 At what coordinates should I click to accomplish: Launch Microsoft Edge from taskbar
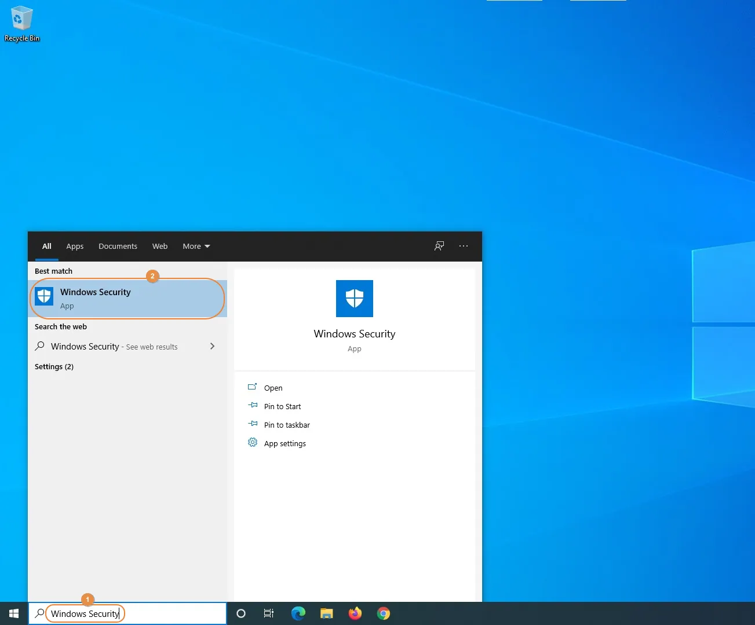coord(298,613)
